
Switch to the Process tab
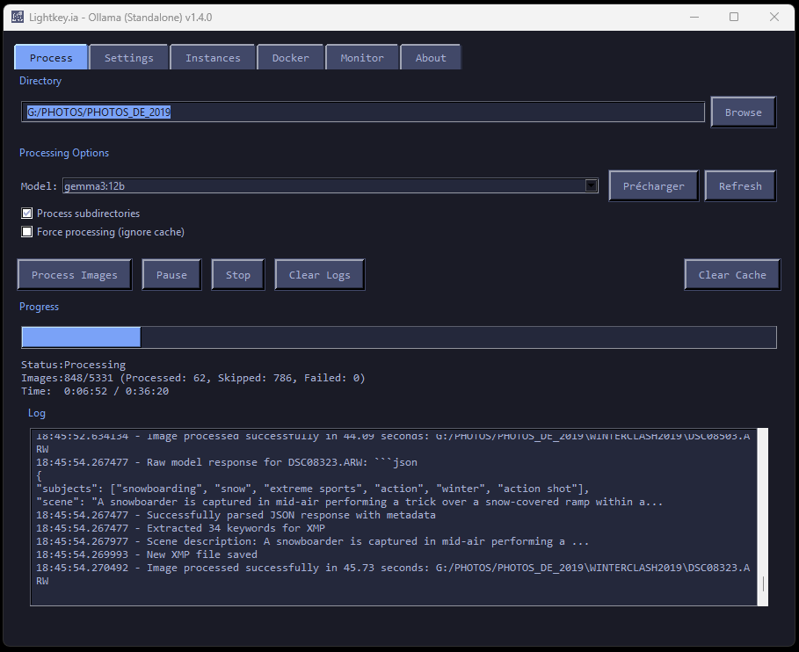point(51,58)
